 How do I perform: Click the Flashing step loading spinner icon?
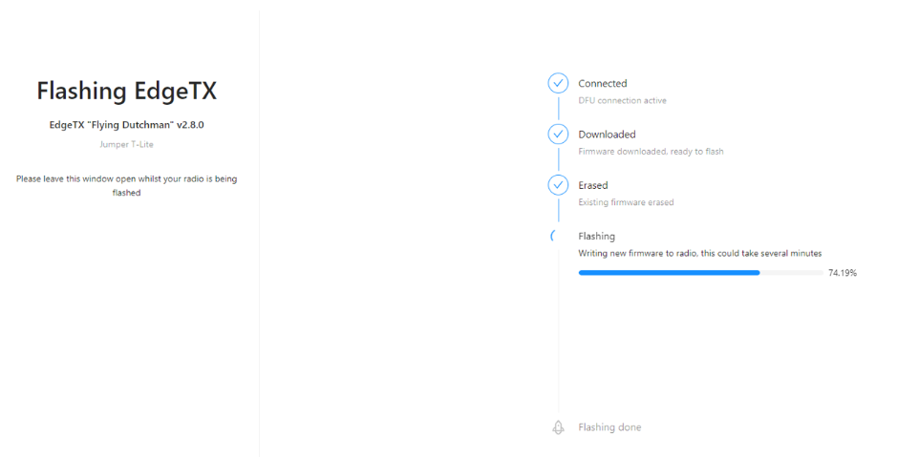(x=554, y=236)
